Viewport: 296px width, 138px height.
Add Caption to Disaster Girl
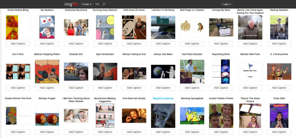point(76,88)
